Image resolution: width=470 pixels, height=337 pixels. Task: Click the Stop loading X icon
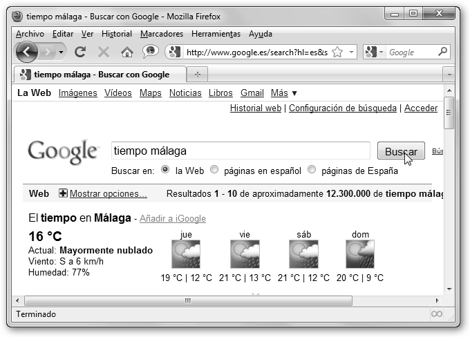coord(104,52)
